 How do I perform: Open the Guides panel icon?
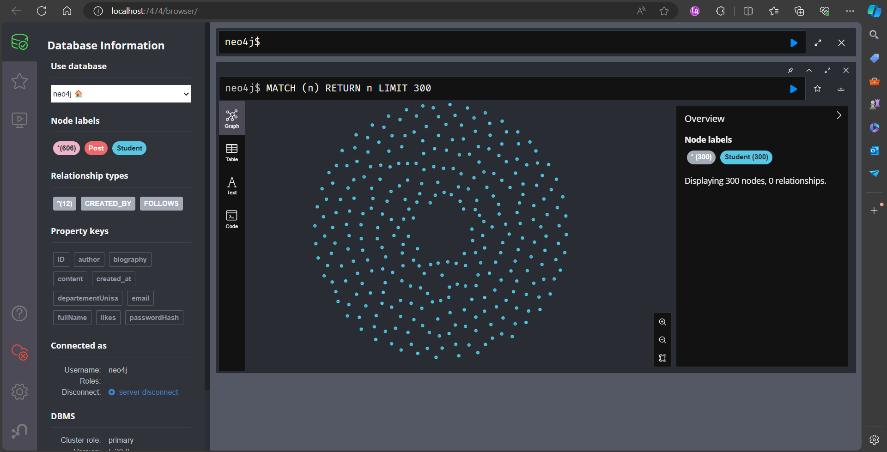point(19,121)
